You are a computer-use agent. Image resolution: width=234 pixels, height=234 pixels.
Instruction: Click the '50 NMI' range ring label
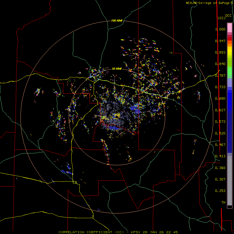(117, 69)
